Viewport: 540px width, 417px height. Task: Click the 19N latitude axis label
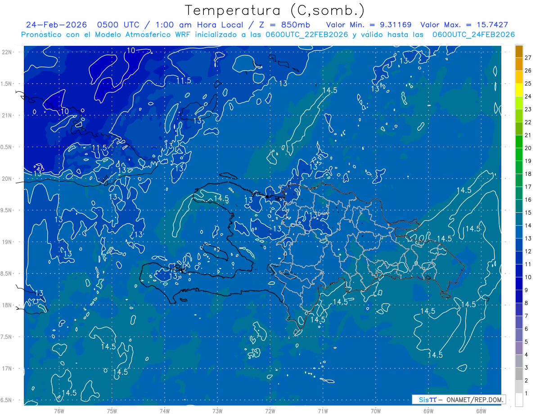(x=7, y=242)
